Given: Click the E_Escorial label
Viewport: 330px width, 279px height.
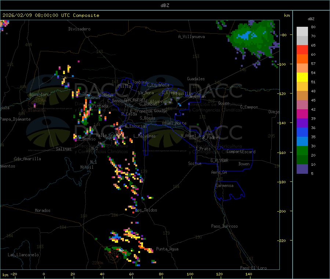Looking at the screenshot, I should 136,126.
